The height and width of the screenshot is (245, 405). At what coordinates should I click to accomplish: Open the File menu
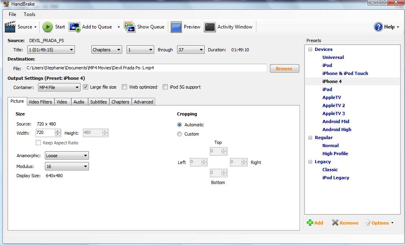(x=12, y=14)
